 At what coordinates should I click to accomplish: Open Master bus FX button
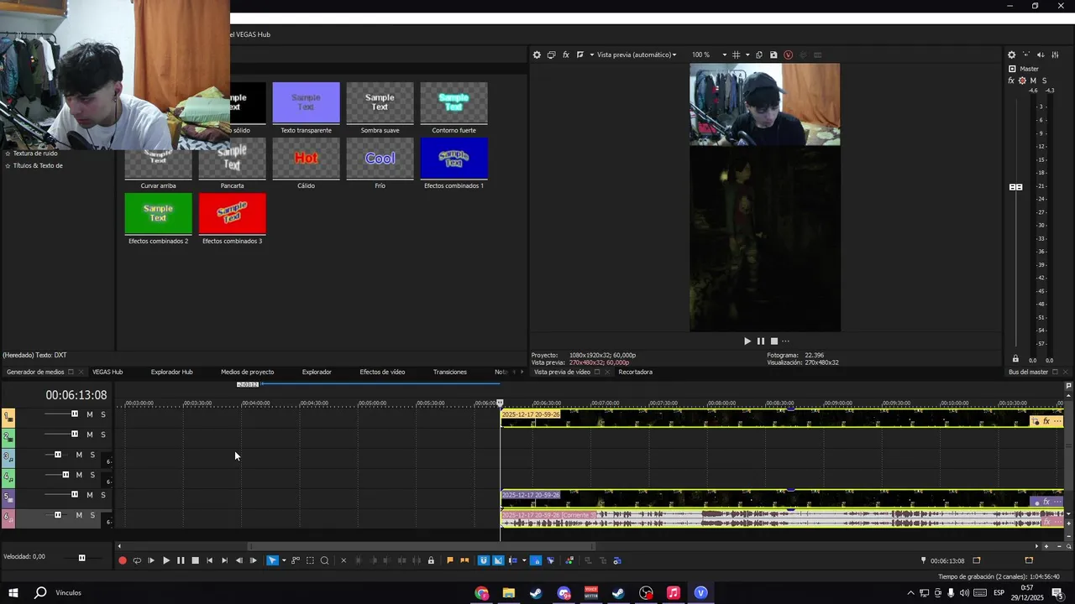(1011, 81)
